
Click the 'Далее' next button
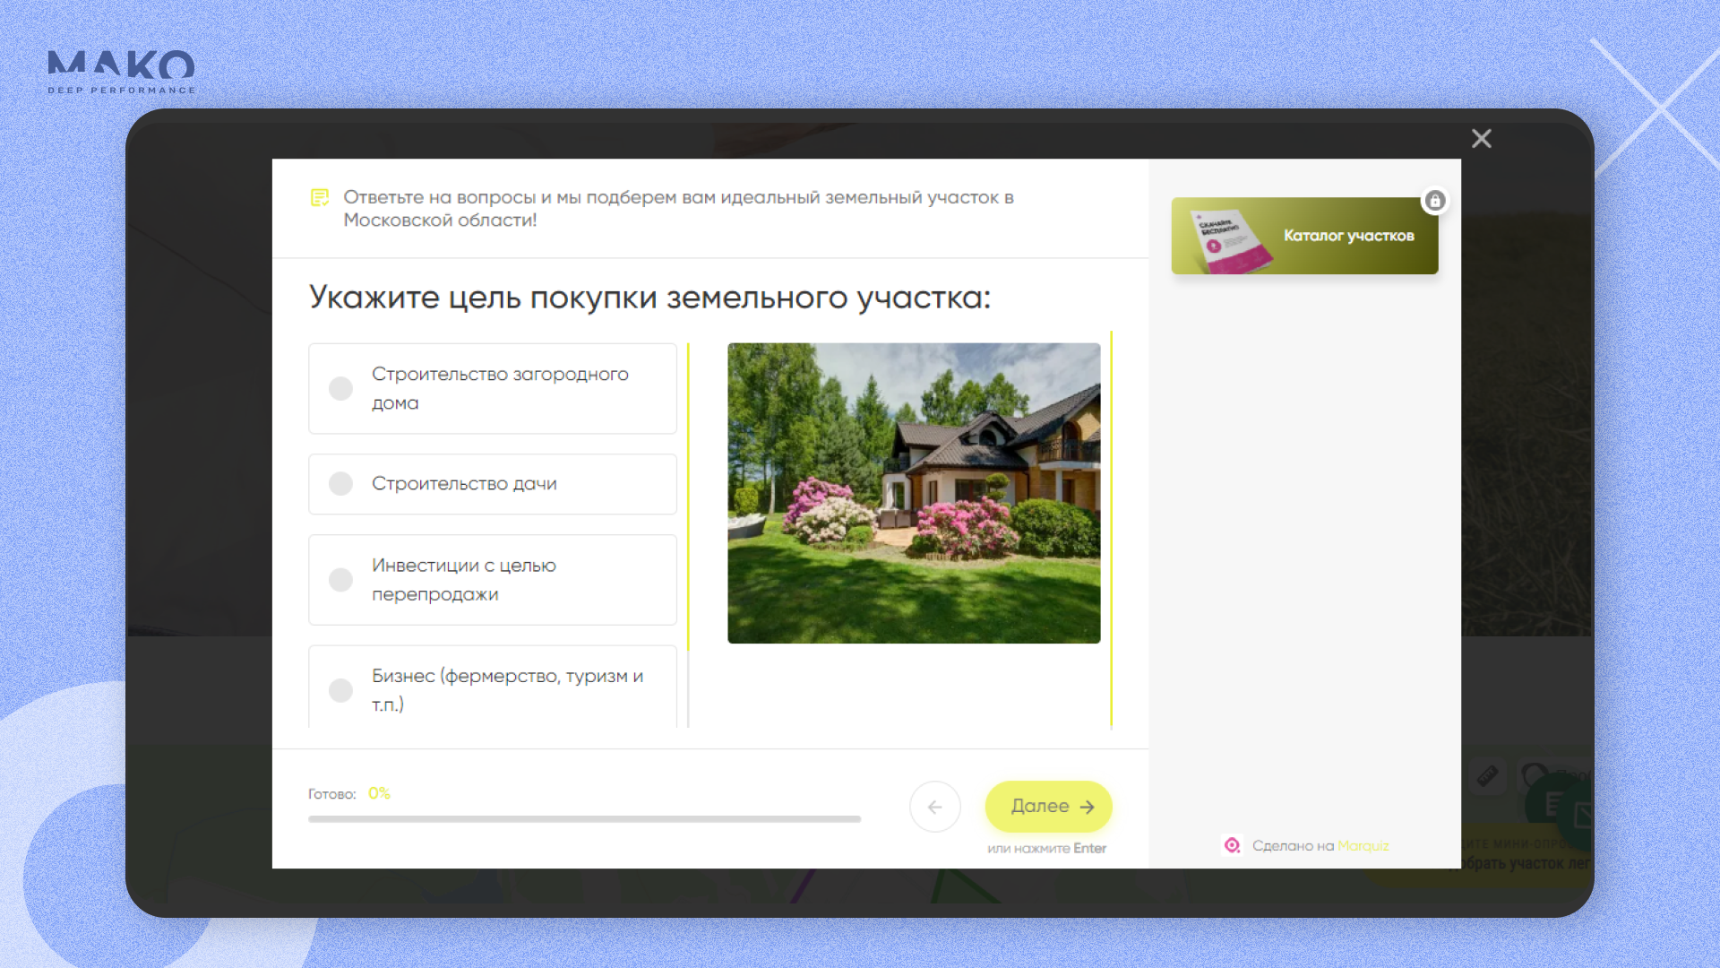point(1048,807)
